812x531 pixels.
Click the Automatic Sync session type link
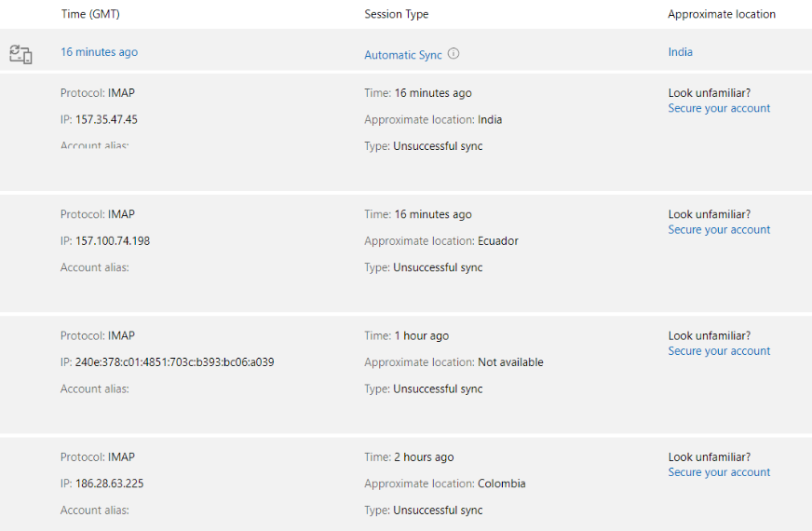[x=403, y=55]
